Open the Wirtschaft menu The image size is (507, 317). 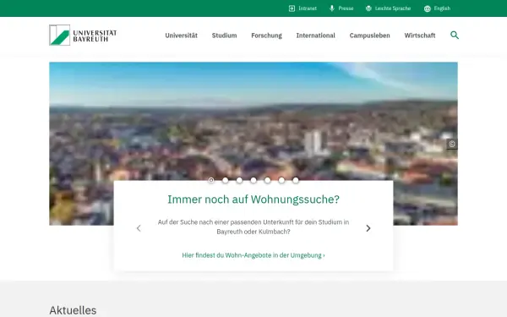pyautogui.click(x=420, y=36)
